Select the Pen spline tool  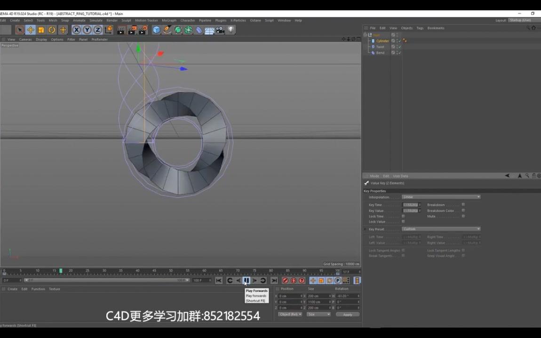(x=167, y=30)
